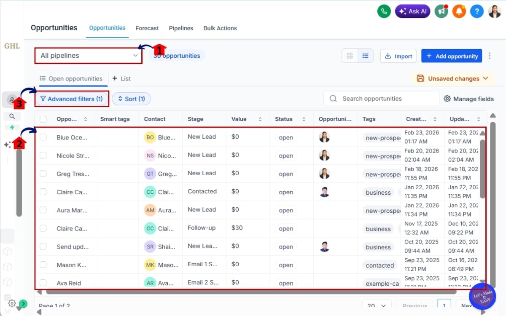Click the GT contact avatar
The image size is (506, 316).
150,174
